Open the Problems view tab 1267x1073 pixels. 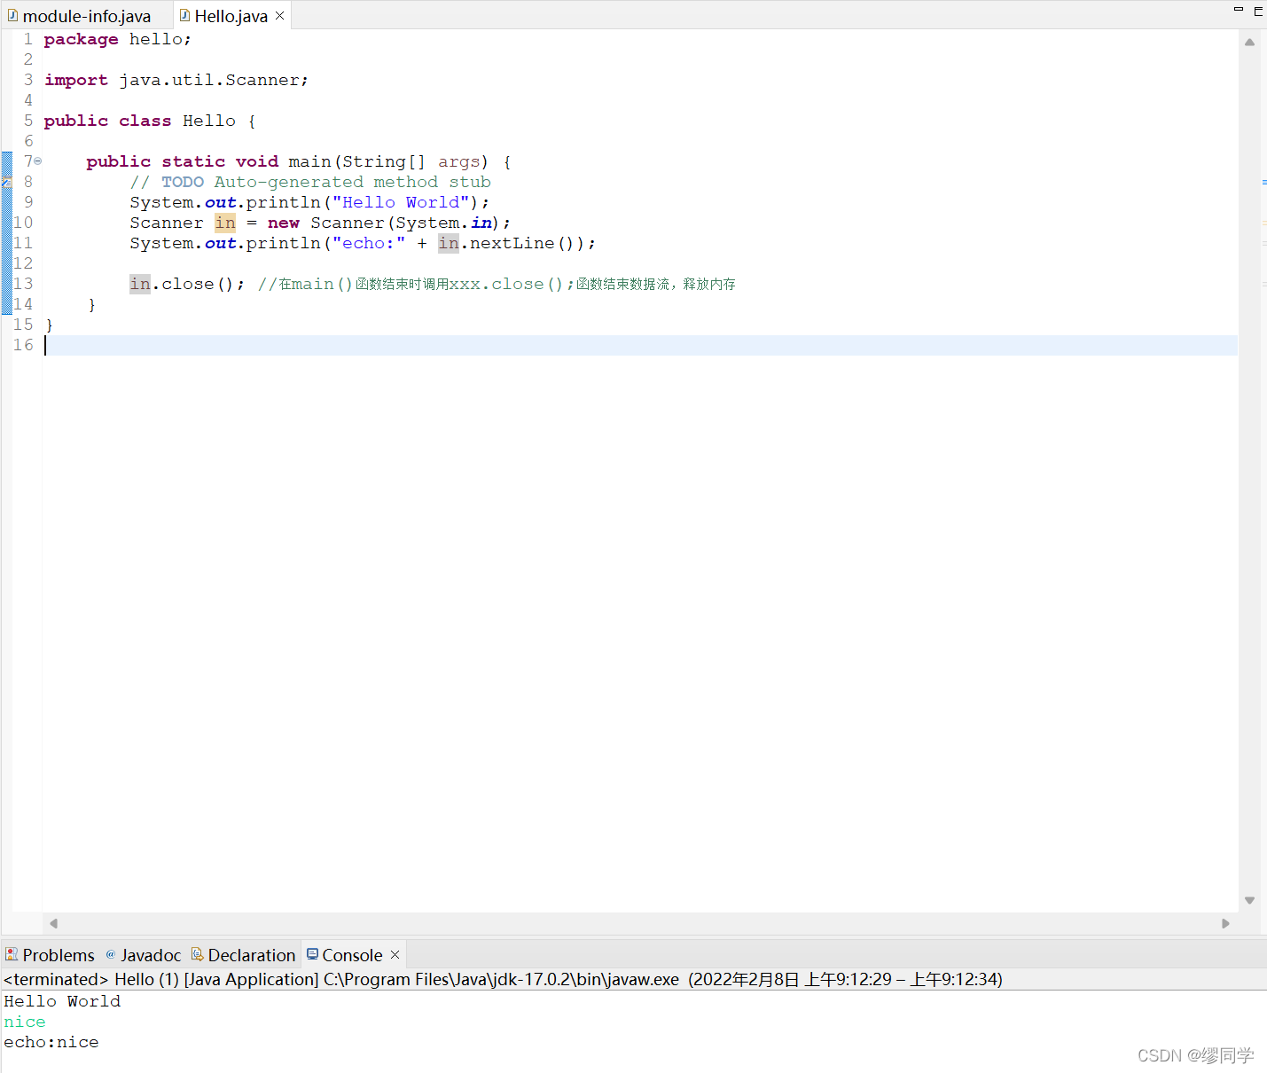[50, 955]
